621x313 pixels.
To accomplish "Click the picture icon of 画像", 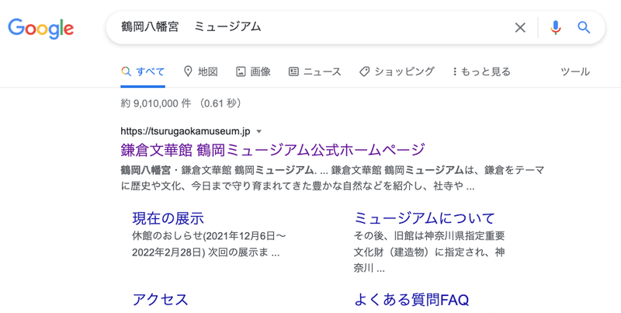I will click(x=241, y=71).
